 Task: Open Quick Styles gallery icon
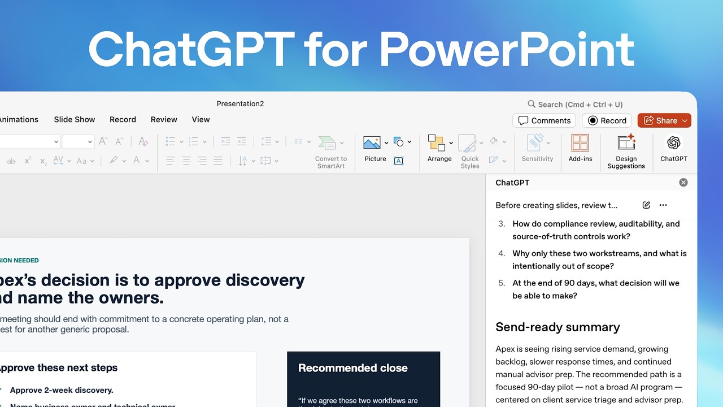click(467, 144)
